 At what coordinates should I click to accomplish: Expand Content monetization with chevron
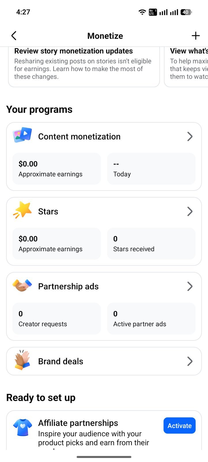point(190,137)
